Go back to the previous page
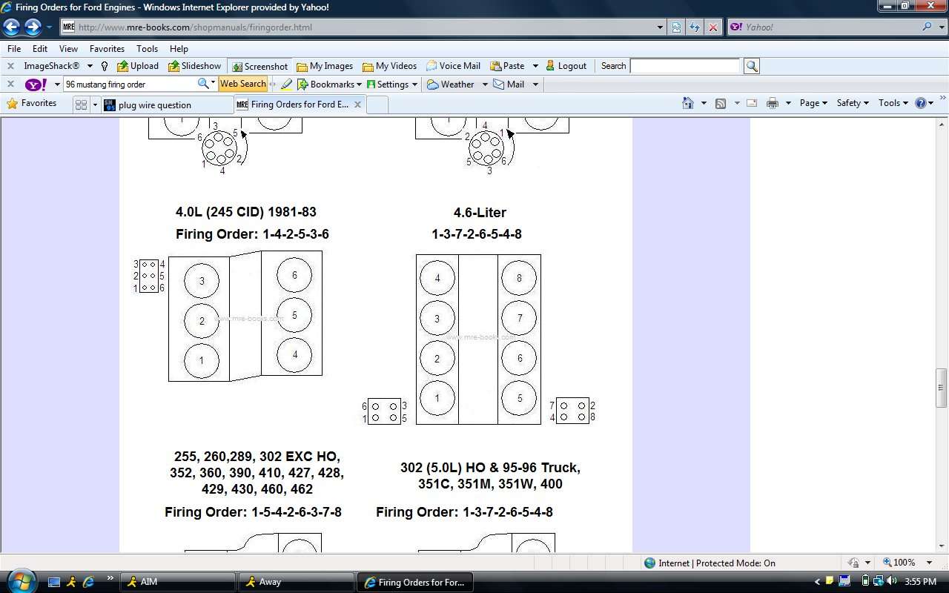Image resolution: width=949 pixels, height=593 pixels. click(11, 27)
